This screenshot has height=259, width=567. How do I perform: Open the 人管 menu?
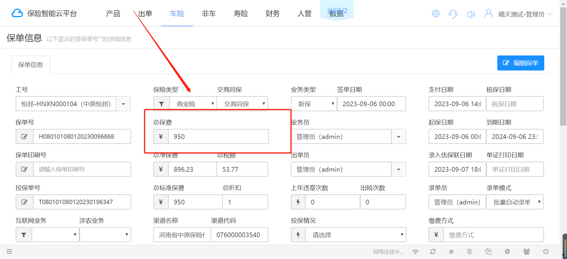click(x=304, y=14)
